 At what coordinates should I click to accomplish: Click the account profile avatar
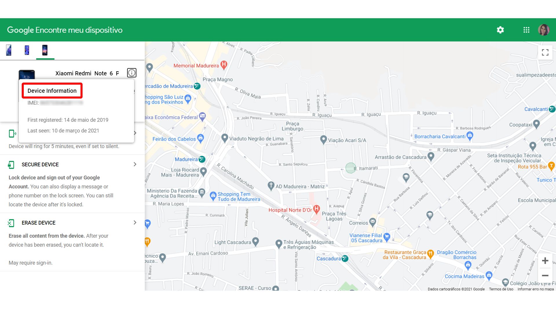click(544, 30)
